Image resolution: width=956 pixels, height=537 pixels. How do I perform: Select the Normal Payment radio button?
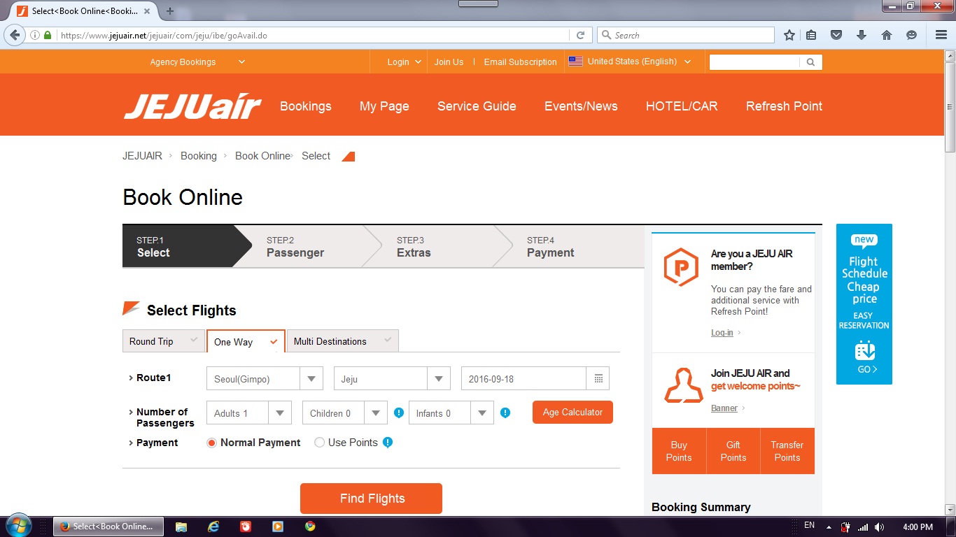pyautogui.click(x=211, y=443)
